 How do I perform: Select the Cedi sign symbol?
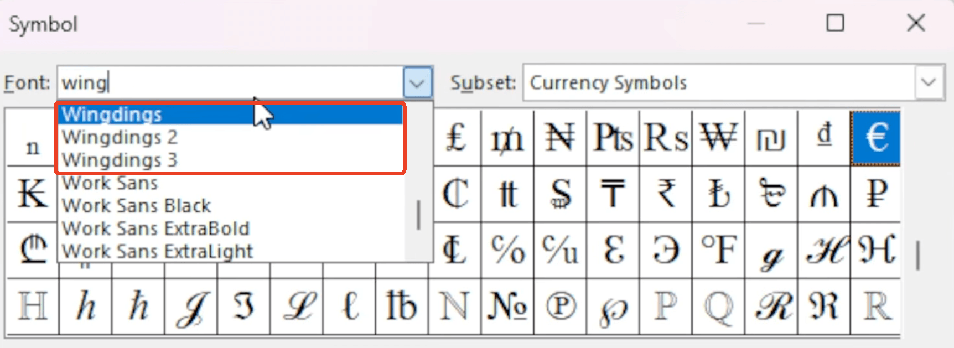coord(456,194)
